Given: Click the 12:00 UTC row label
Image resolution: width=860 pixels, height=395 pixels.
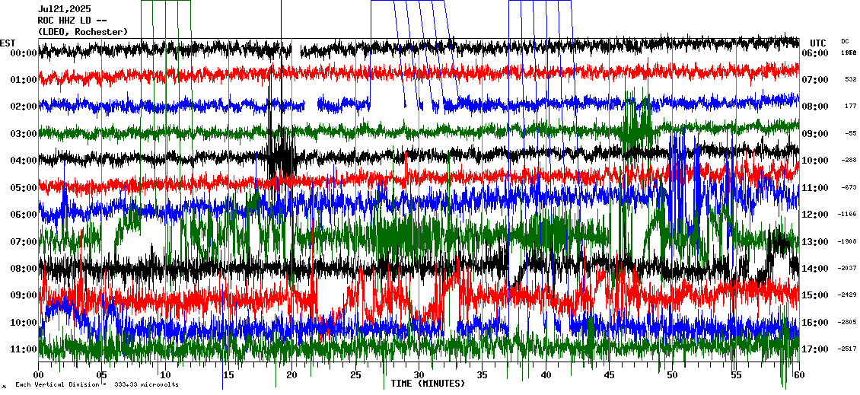Looking at the screenshot, I should [817, 215].
